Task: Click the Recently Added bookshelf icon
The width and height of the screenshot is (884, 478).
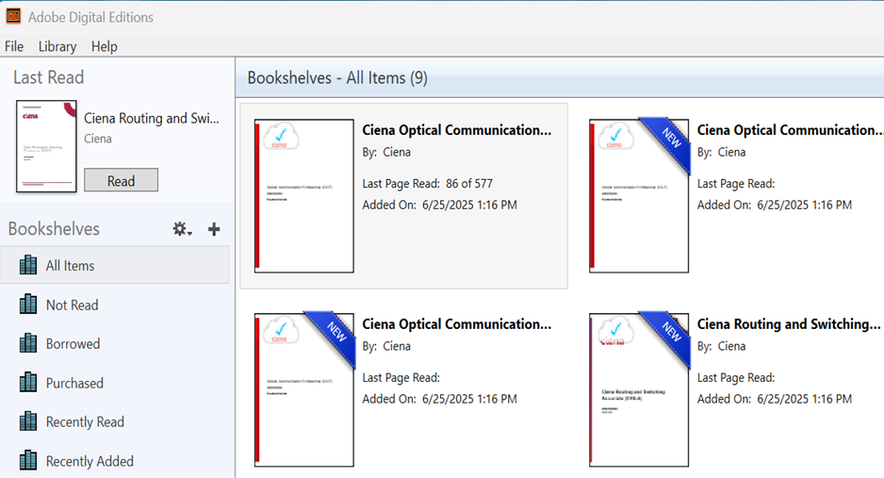Action: 28,460
